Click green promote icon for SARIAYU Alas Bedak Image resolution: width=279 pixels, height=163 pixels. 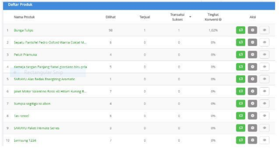click(241, 79)
